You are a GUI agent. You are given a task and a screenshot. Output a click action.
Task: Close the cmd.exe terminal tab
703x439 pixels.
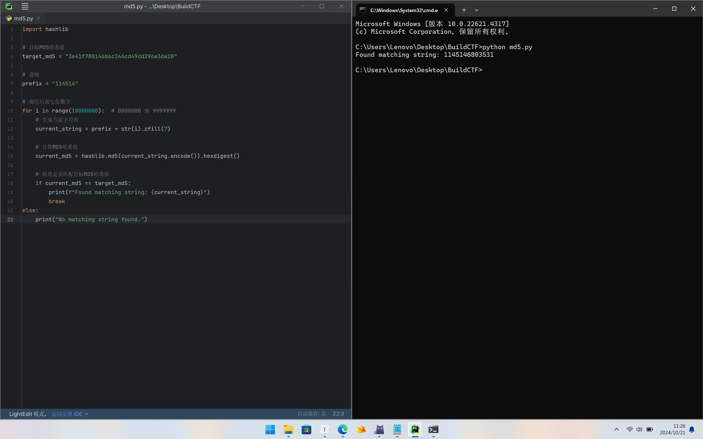point(446,10)
